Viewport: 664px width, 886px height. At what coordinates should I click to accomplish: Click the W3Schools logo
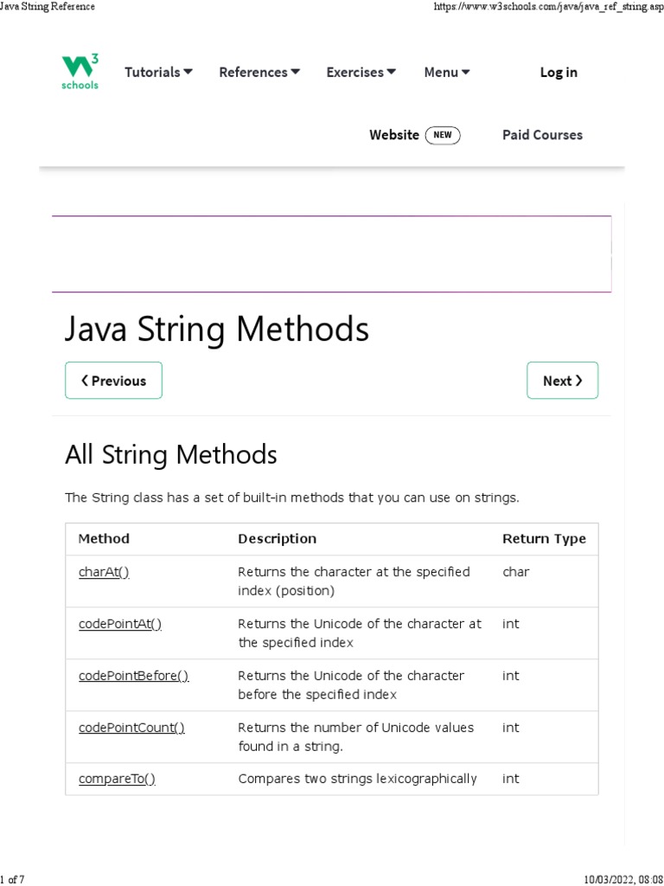coord(80,72)
